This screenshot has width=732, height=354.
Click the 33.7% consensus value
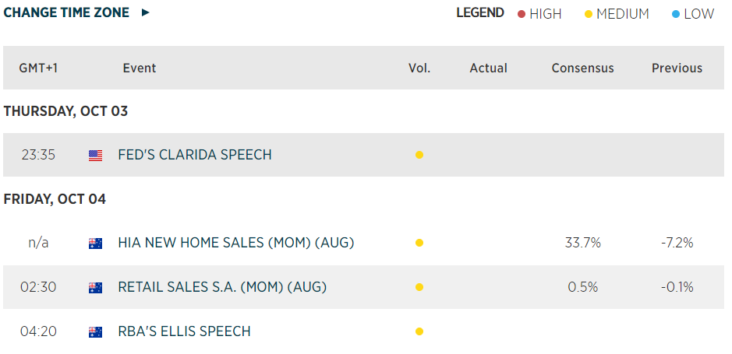[x=582, y=244]
